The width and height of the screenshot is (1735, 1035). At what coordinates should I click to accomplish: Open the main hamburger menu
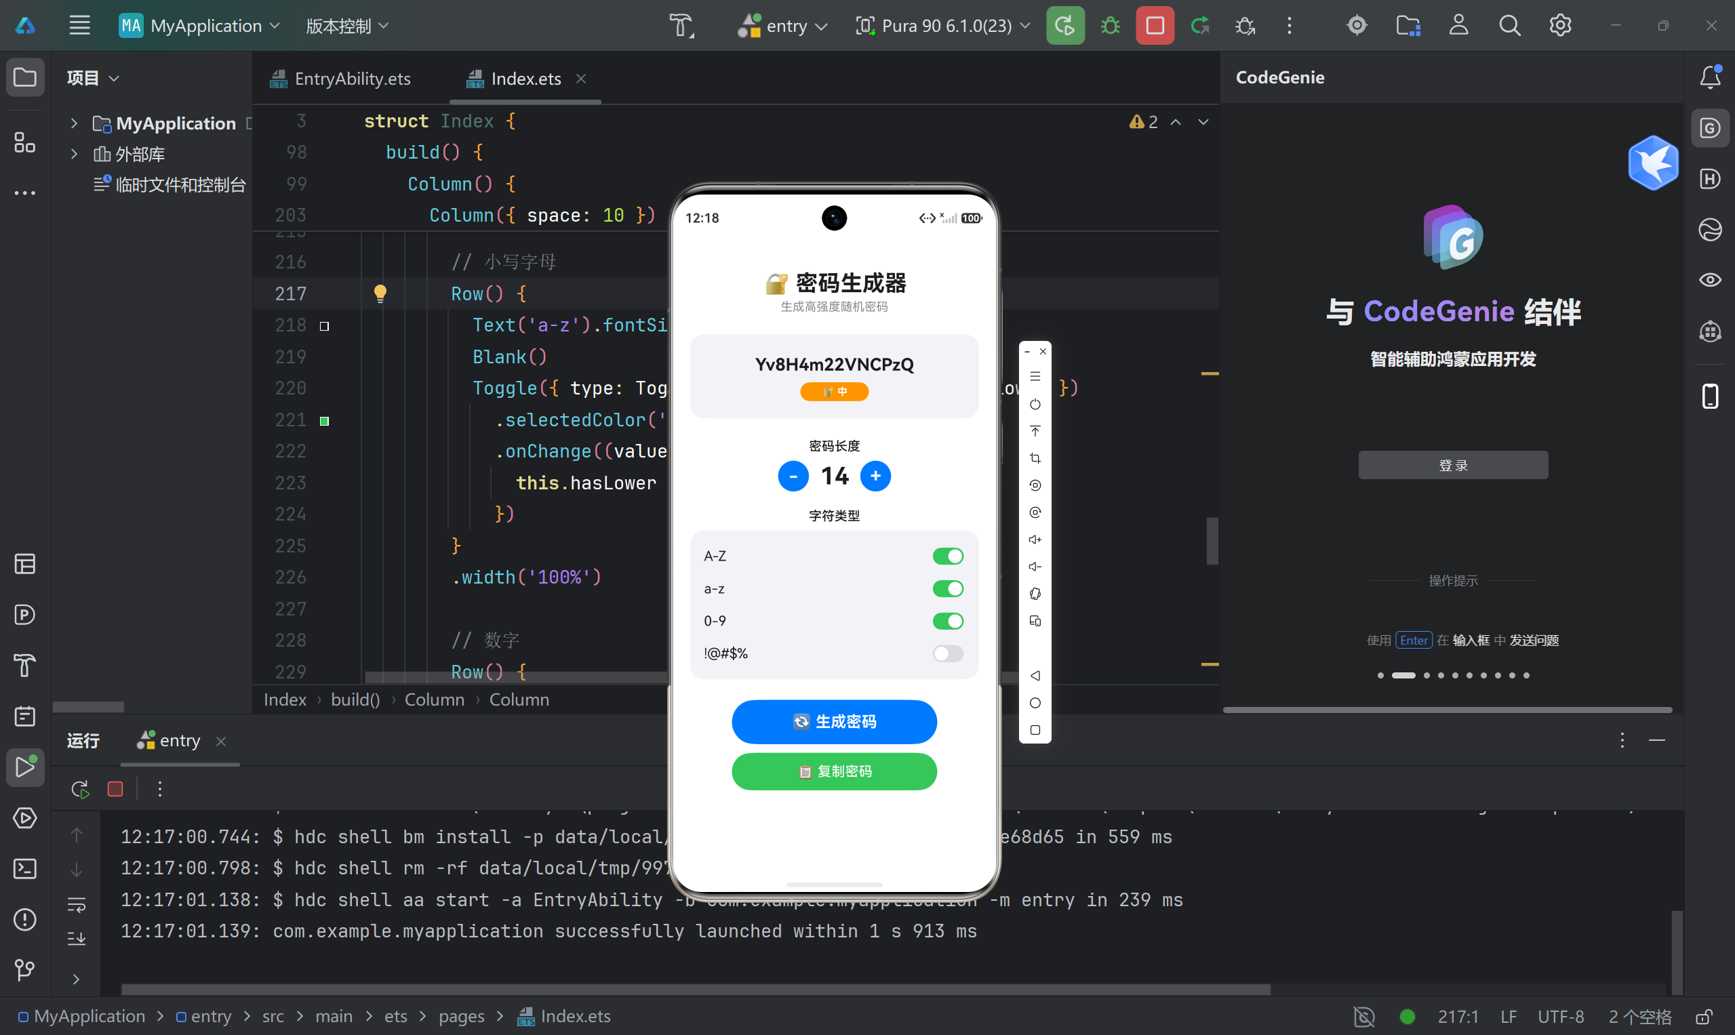click(x=79, y=26)
